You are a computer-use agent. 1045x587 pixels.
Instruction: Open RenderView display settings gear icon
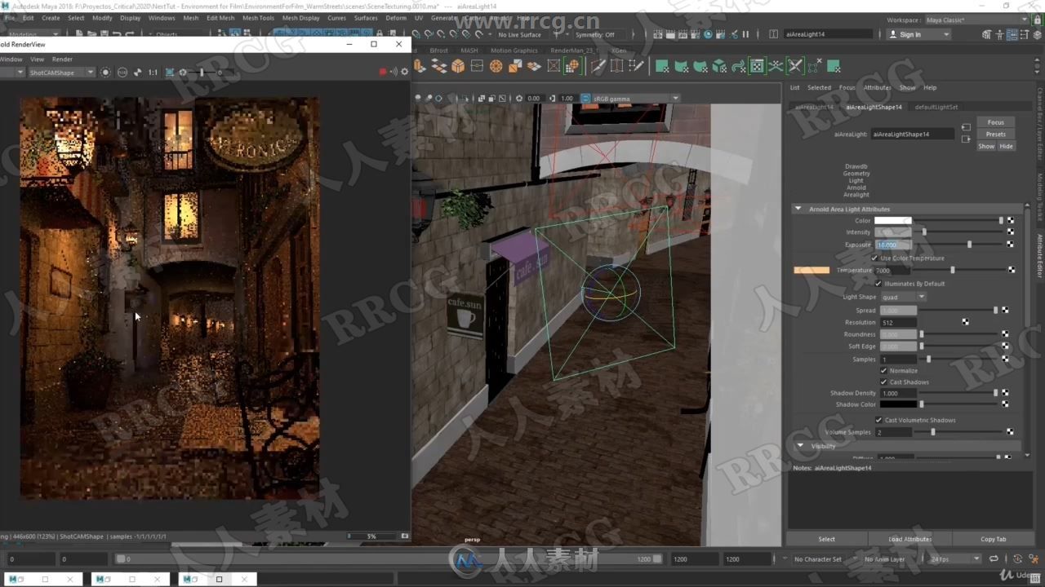coord(404,72)
